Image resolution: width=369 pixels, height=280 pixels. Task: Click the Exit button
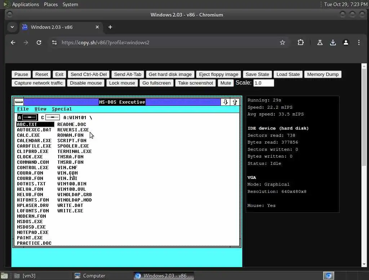tap(59, 74)
